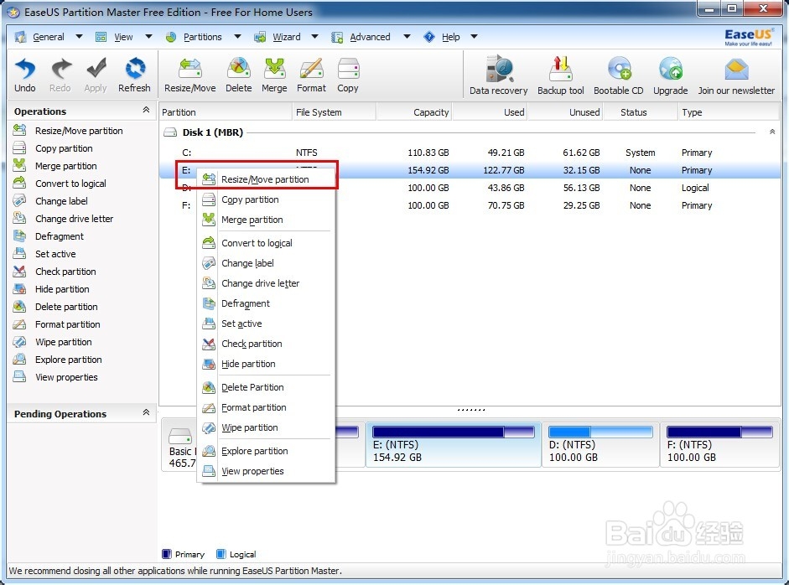Open the Help menu dropdown arrow
This screenshot has height=585, width=789.
pos(474,36)
